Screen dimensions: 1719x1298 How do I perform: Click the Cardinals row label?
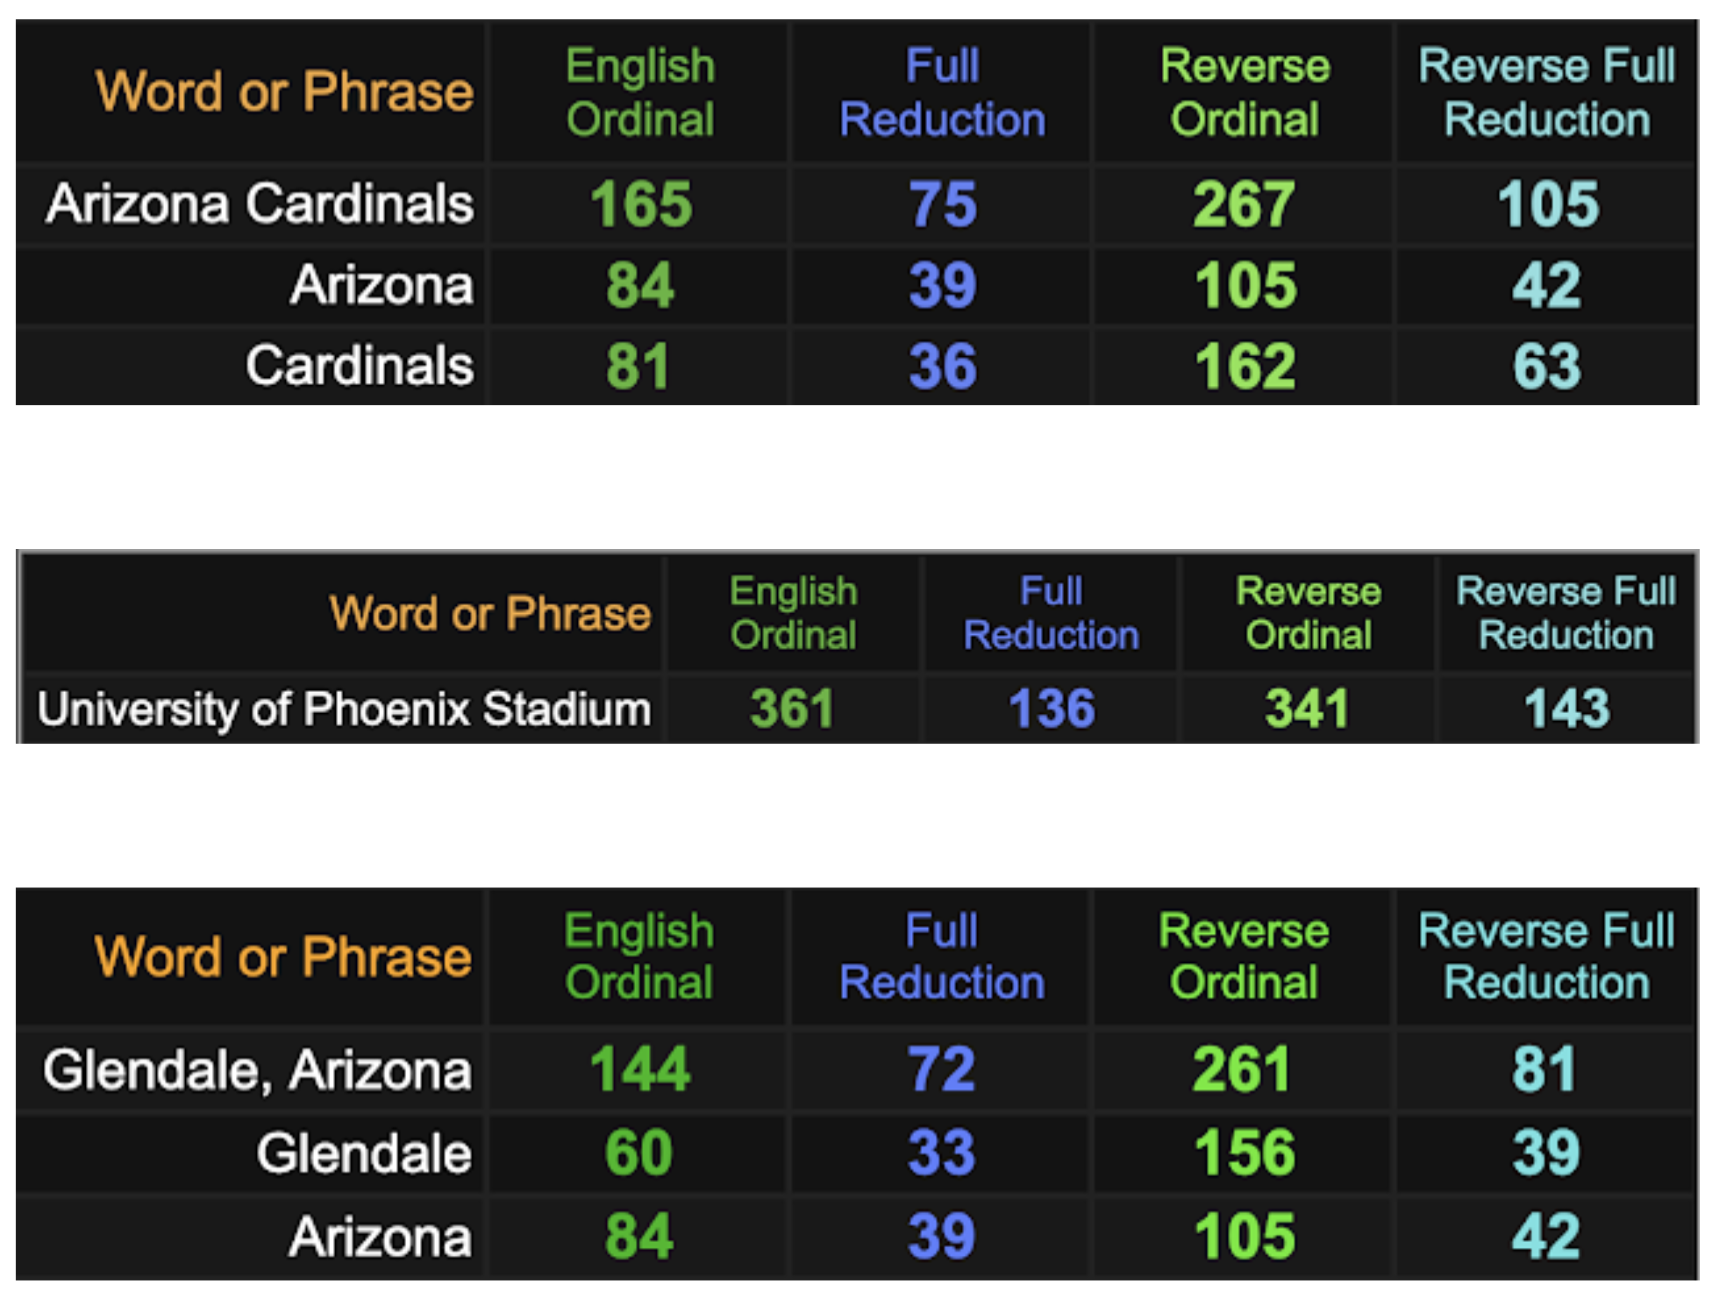tap(360, 365)
